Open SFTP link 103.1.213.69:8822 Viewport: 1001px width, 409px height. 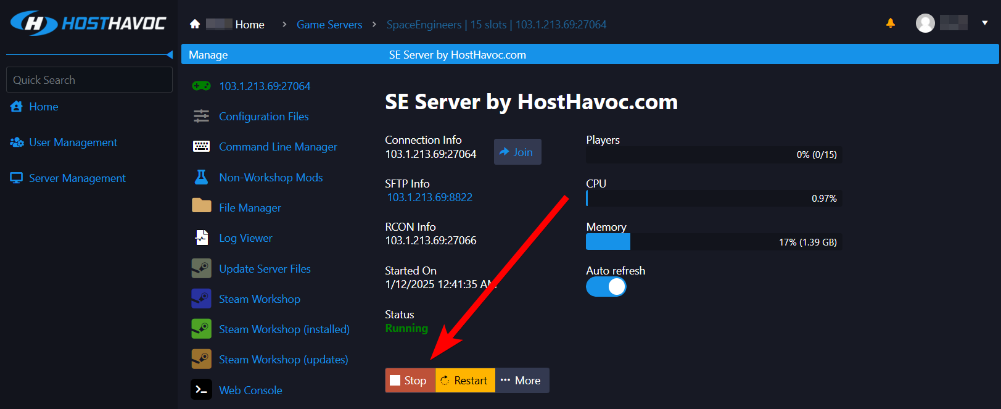pos(429,197)
